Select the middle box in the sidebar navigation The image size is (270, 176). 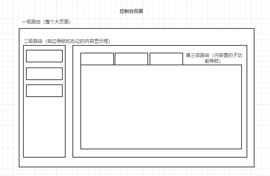pyautogui.click(x=44, y=74)
